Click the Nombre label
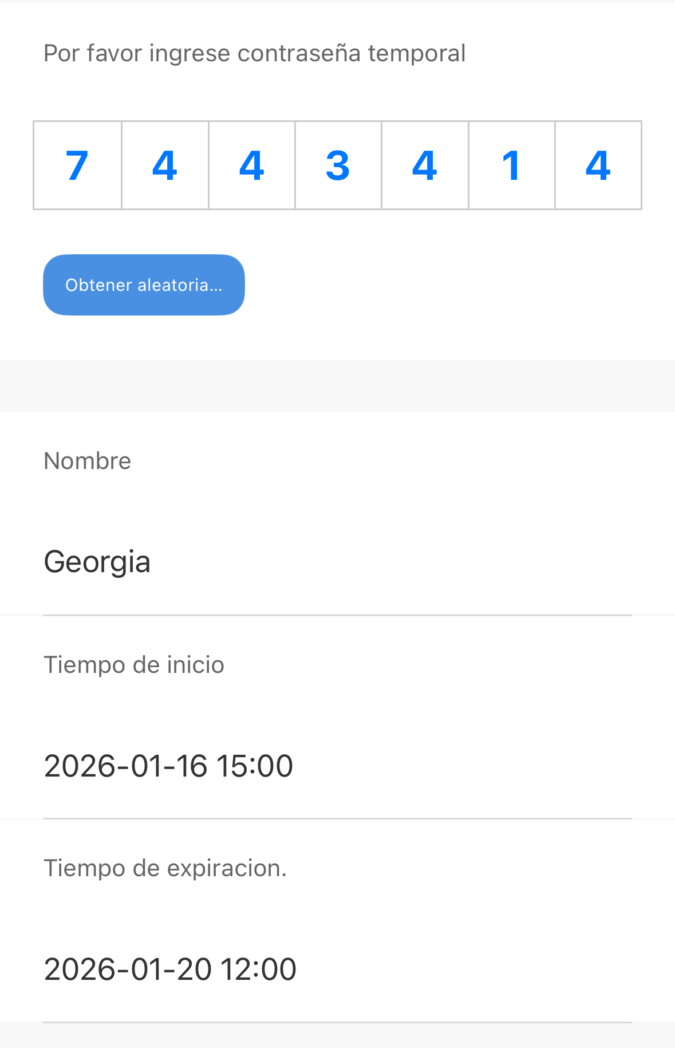 pos(88,461)
